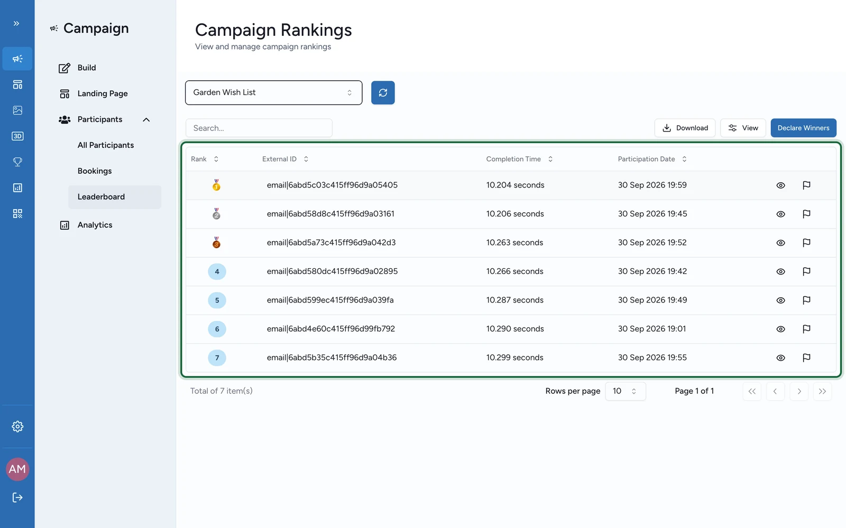
Task: Open the QR code grid icon in rail
Action: tap(17, 214)
